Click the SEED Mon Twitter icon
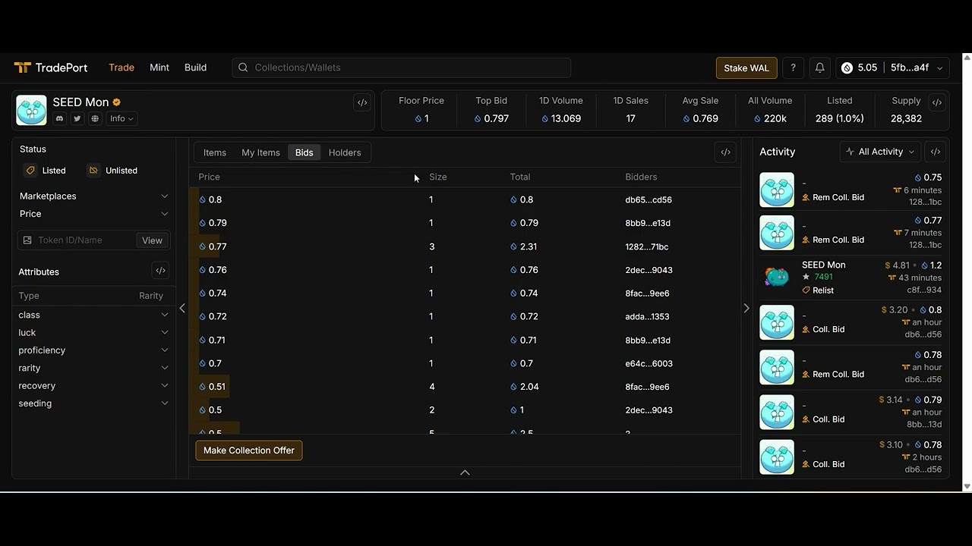Screen dimensions: 972x546 point(77,118)
